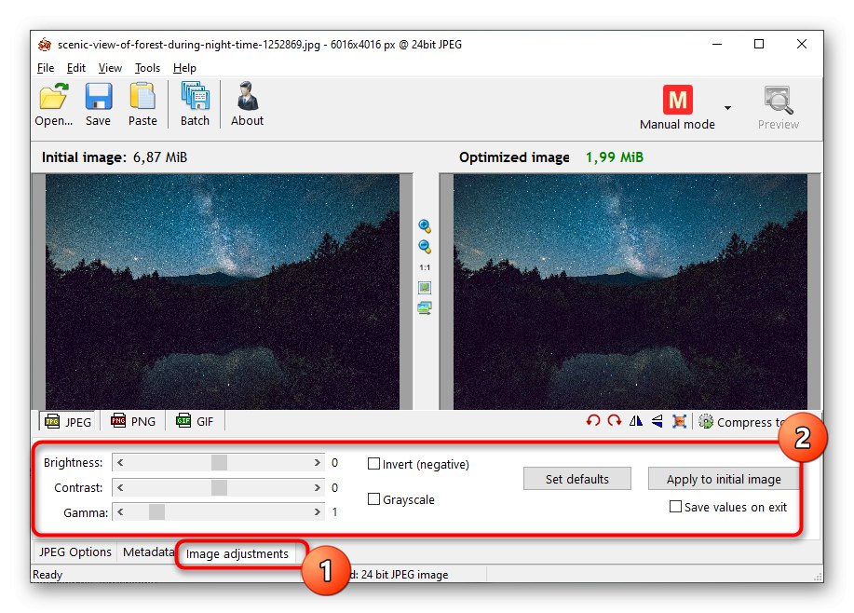
Task: Open the Metadata tab
Action: 148,552
